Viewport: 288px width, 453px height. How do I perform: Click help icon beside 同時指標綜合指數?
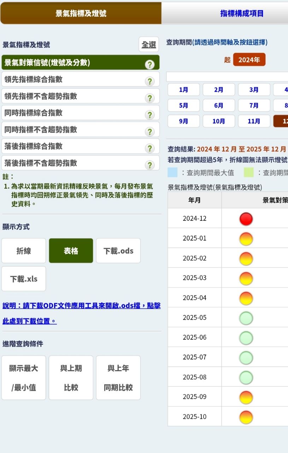150,115
